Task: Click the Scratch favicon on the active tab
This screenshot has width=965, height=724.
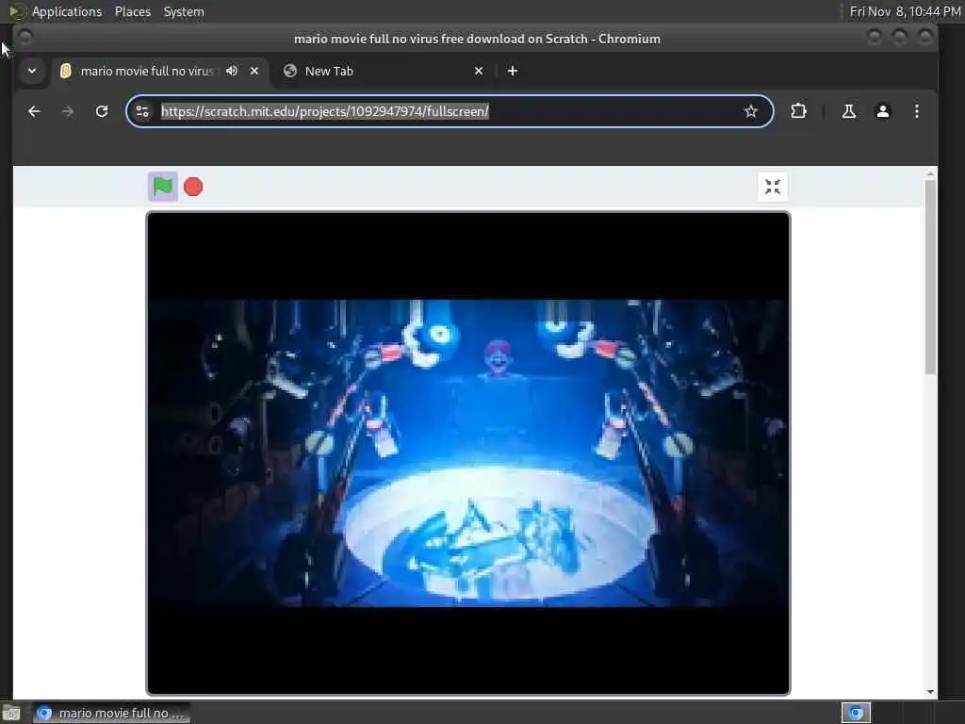Action: (x=65, y=71)
